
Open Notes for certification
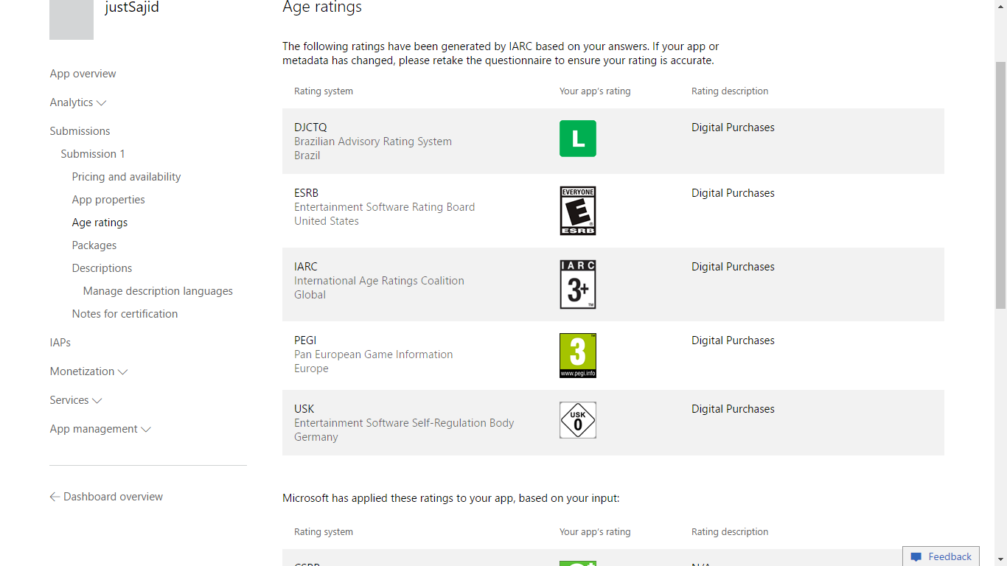pyautogui.click(x=125, y=314)
